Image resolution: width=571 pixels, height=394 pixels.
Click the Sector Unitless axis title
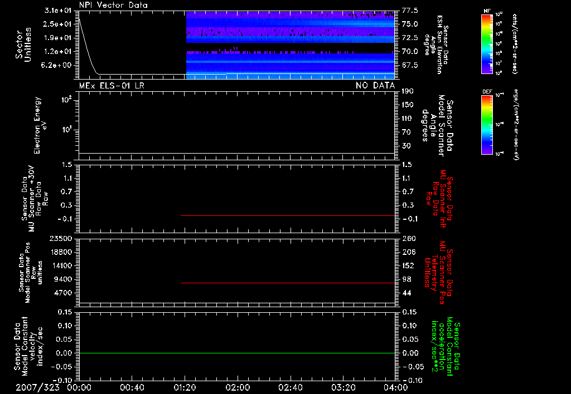tap(23, 45)
